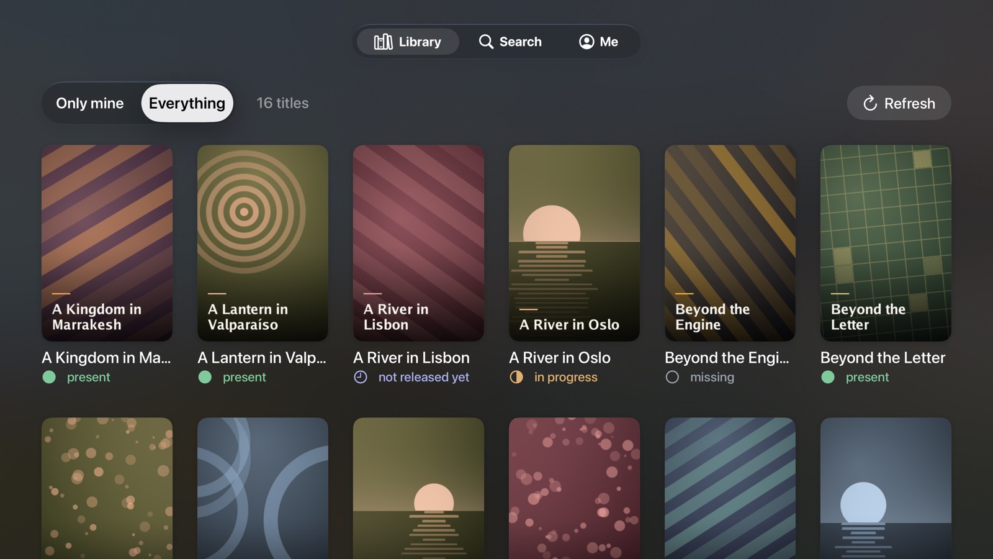Click the 'A River in Oslo' title below cover

click(560, 358)
